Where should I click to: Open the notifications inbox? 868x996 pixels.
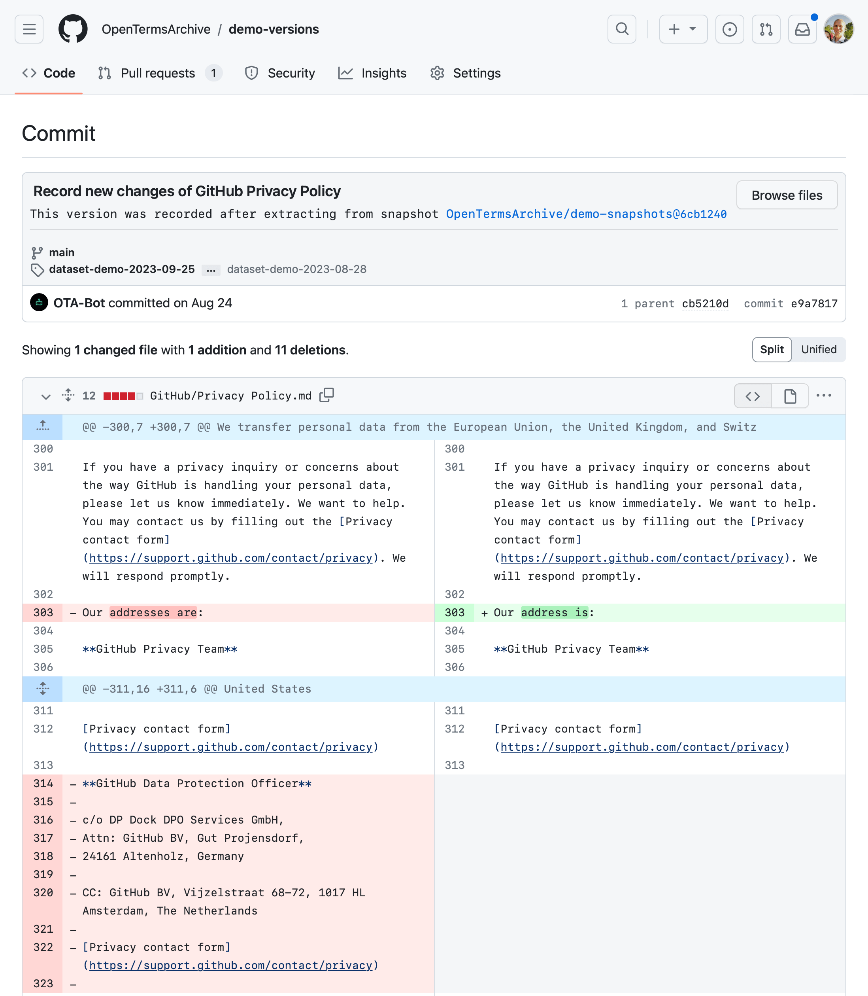tap(802, 29)
